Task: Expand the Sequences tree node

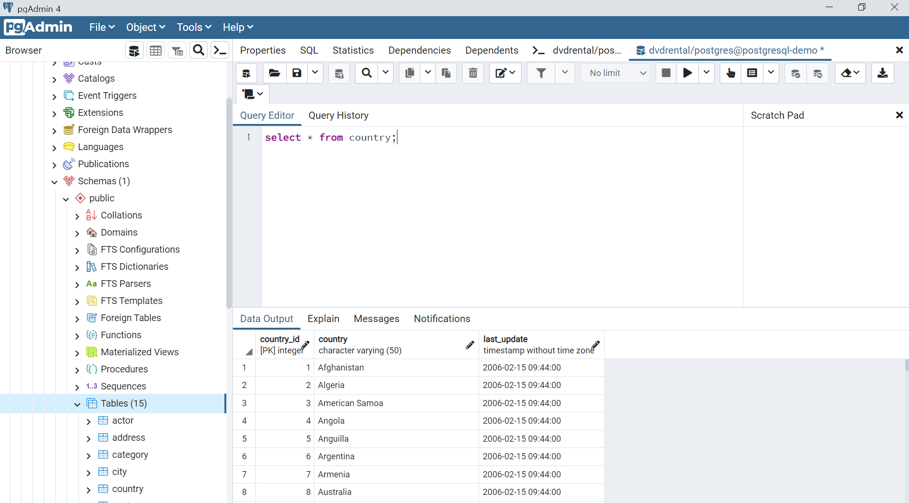Action: click(77, 387)
